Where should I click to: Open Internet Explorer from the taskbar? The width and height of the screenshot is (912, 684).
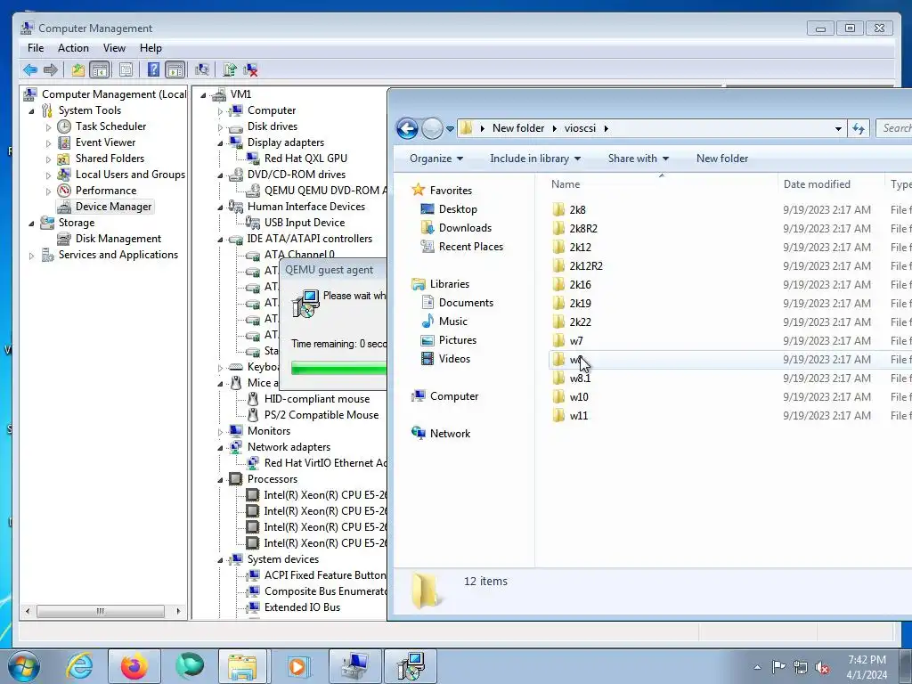point(79,666)
